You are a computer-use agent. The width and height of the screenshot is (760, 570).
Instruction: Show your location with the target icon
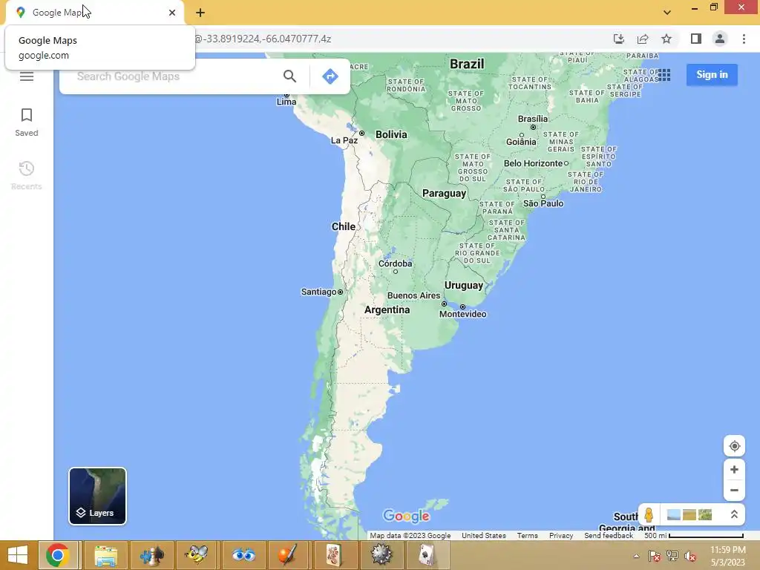[x=734, y=446]
